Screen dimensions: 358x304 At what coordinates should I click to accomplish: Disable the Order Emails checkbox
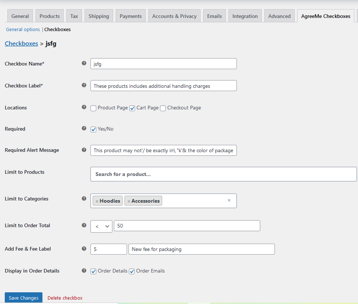click(132, 271)
